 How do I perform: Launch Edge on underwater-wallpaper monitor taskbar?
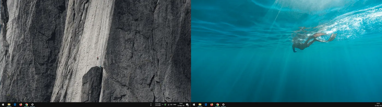206,105
